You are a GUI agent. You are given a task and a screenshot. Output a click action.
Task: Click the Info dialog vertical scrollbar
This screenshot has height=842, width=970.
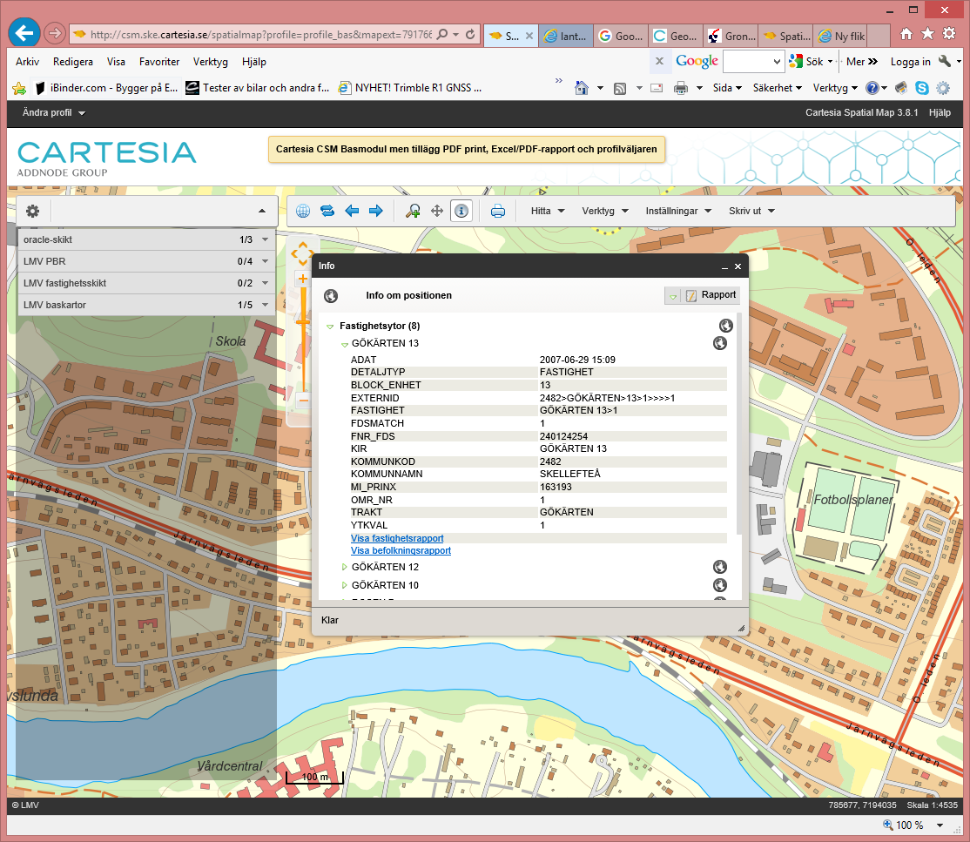tap(738, 424)
